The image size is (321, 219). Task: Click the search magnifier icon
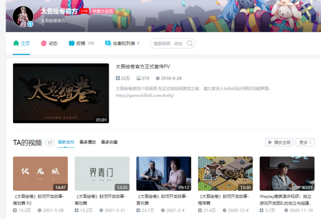click(190, 43)
